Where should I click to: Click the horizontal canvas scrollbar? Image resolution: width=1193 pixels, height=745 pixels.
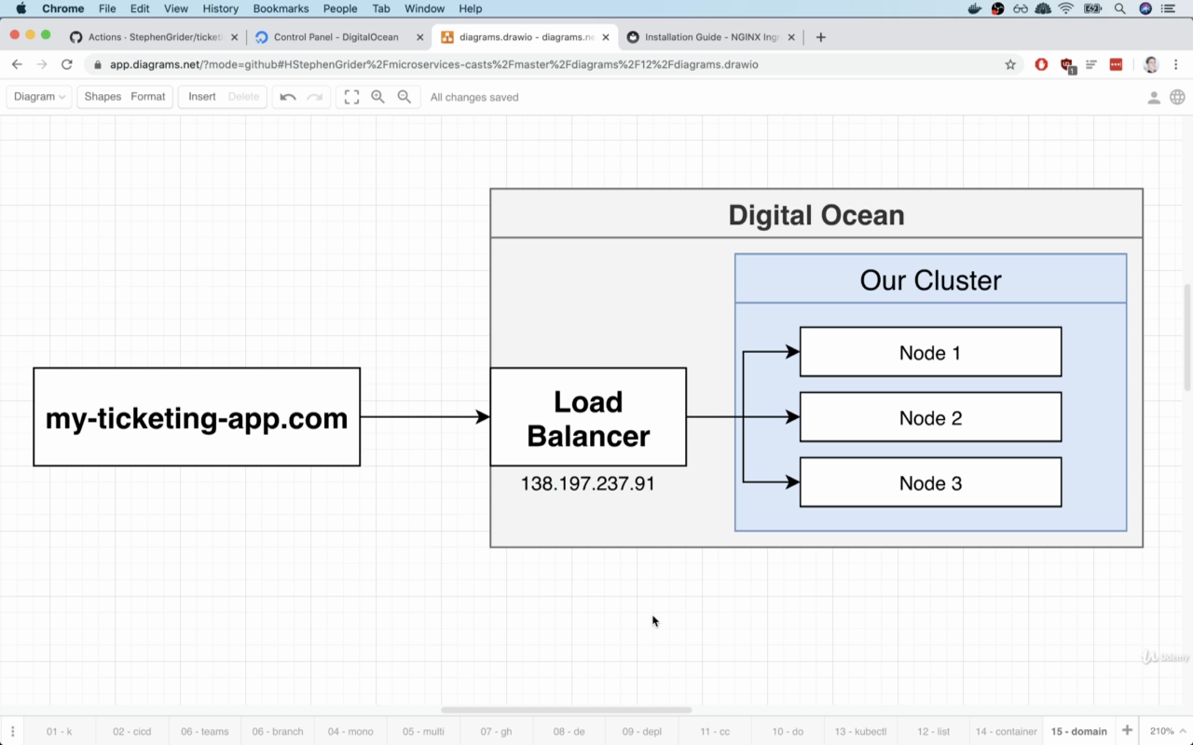(566, 710)
